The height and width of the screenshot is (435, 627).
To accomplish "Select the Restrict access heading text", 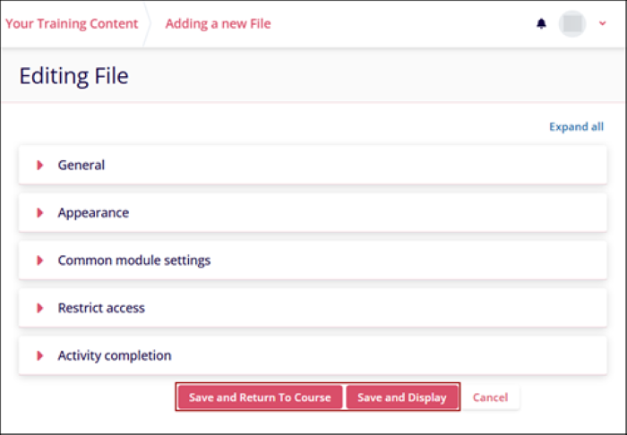I will (101, 308).
